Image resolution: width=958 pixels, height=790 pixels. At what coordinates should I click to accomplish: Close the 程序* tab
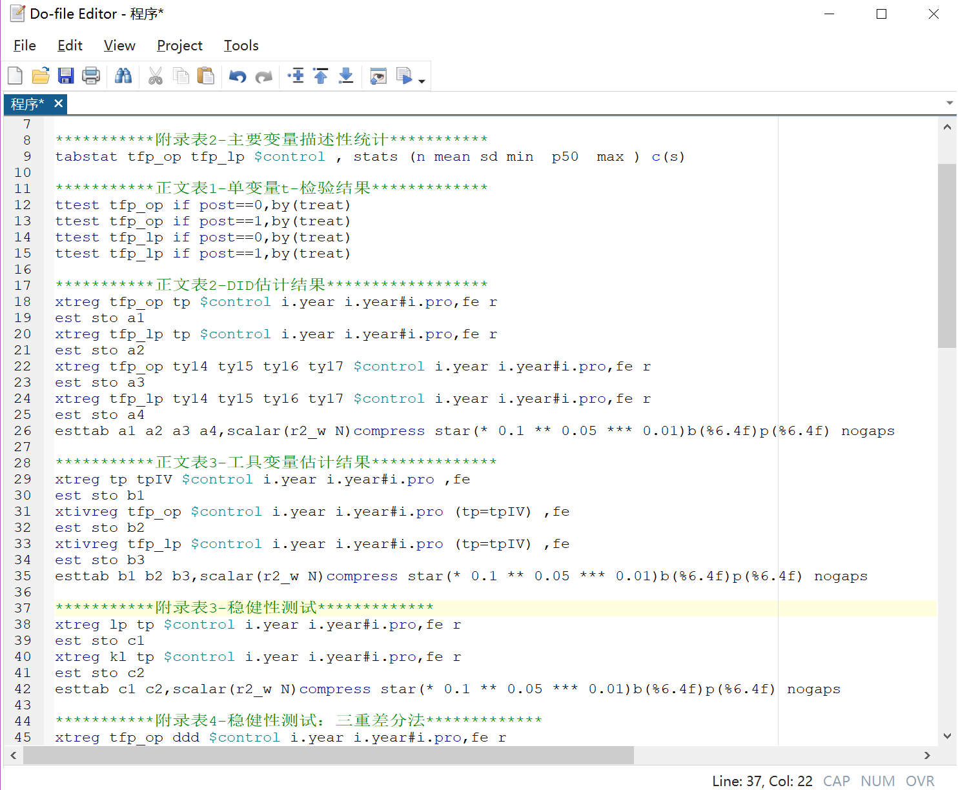coord(59,103)
